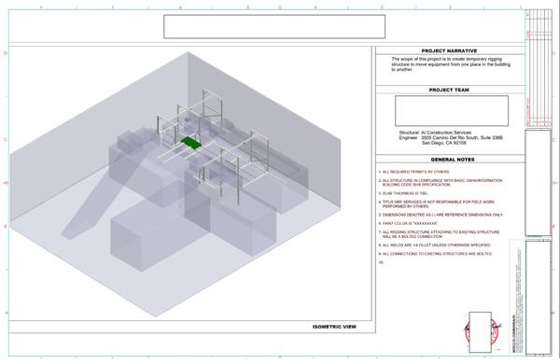Screen dimensions: 560x364
Task: Select note 5 about reference dimensions only
Action: pos(441,215)
